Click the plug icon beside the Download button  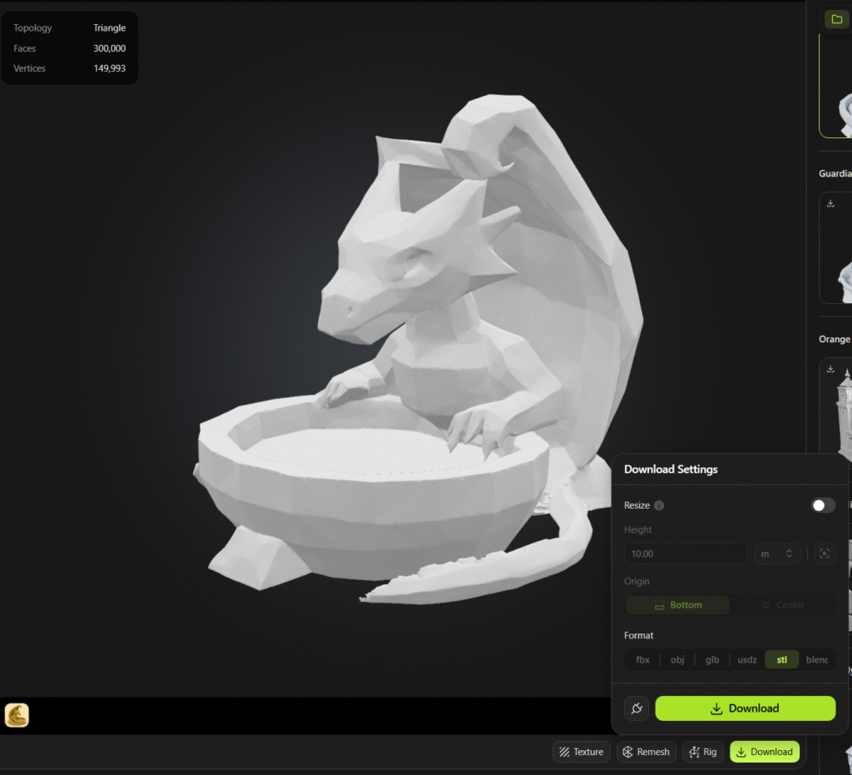[x=637, y=708]
